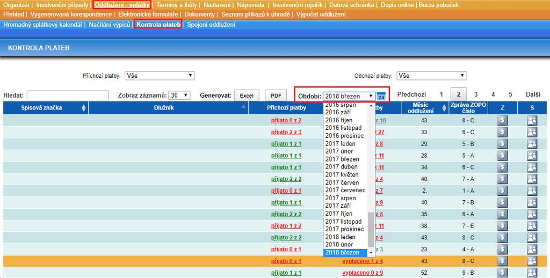This screenshot has width=550, height=278.
Task: Choose 2017 prosinec in the period list
Action: tap(344, 229)
